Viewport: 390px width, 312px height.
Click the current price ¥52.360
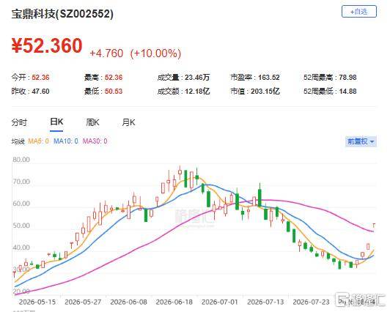coord(47,45)
